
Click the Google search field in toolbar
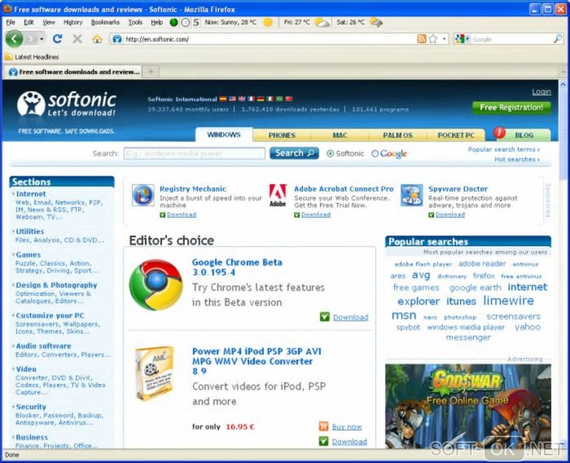coord(512,39)
